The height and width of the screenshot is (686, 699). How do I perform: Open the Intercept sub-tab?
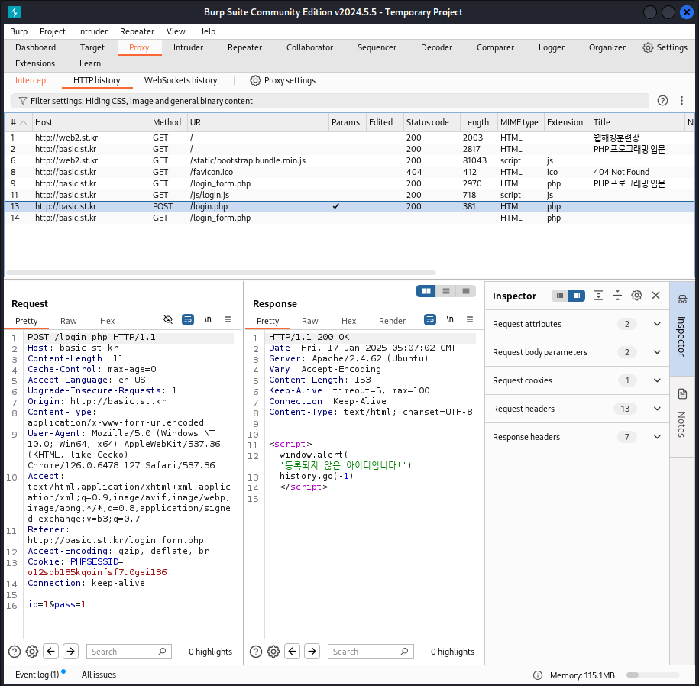point(32,81)
